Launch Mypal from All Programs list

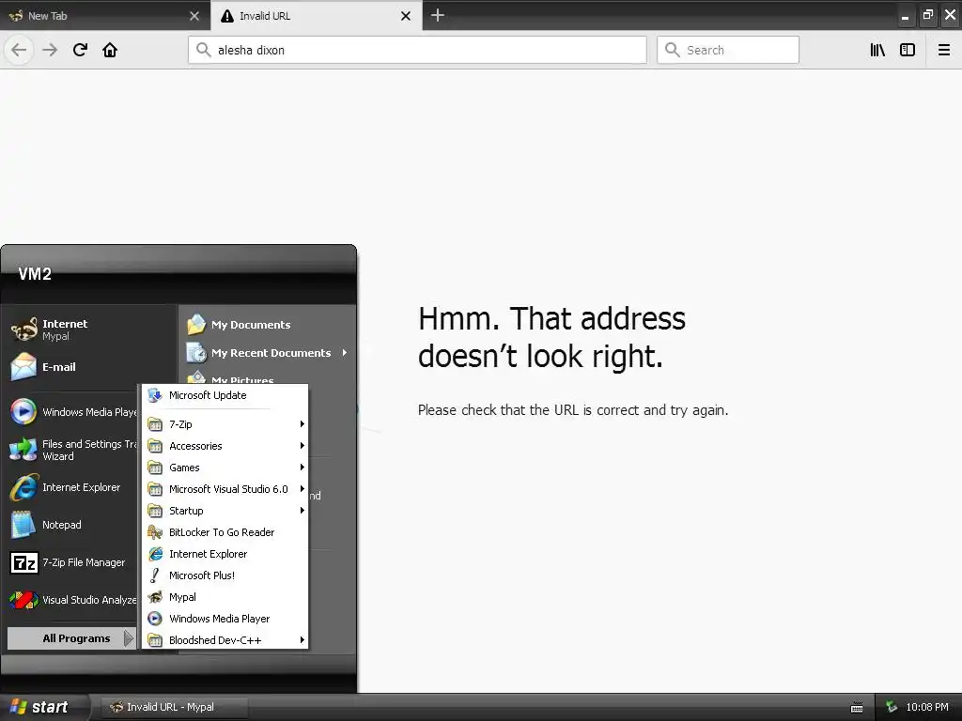pos(225,597)
